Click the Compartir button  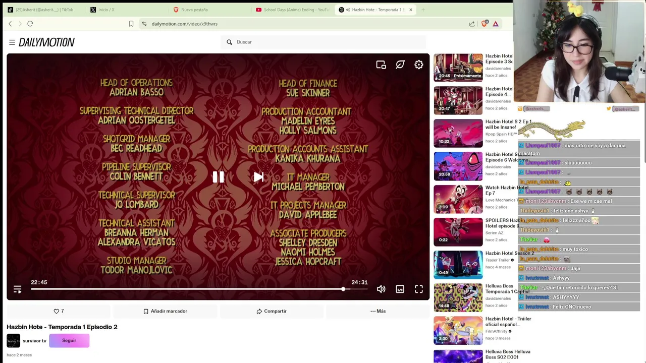[x=272, y=311]
